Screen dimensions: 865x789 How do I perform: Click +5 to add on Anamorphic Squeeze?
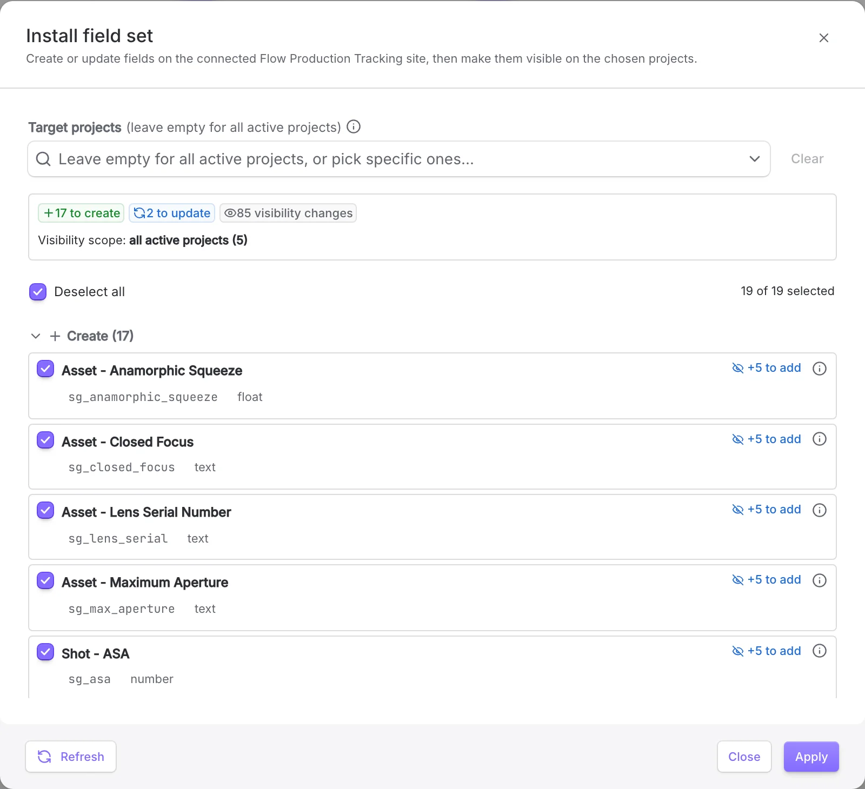pos(774,368)
